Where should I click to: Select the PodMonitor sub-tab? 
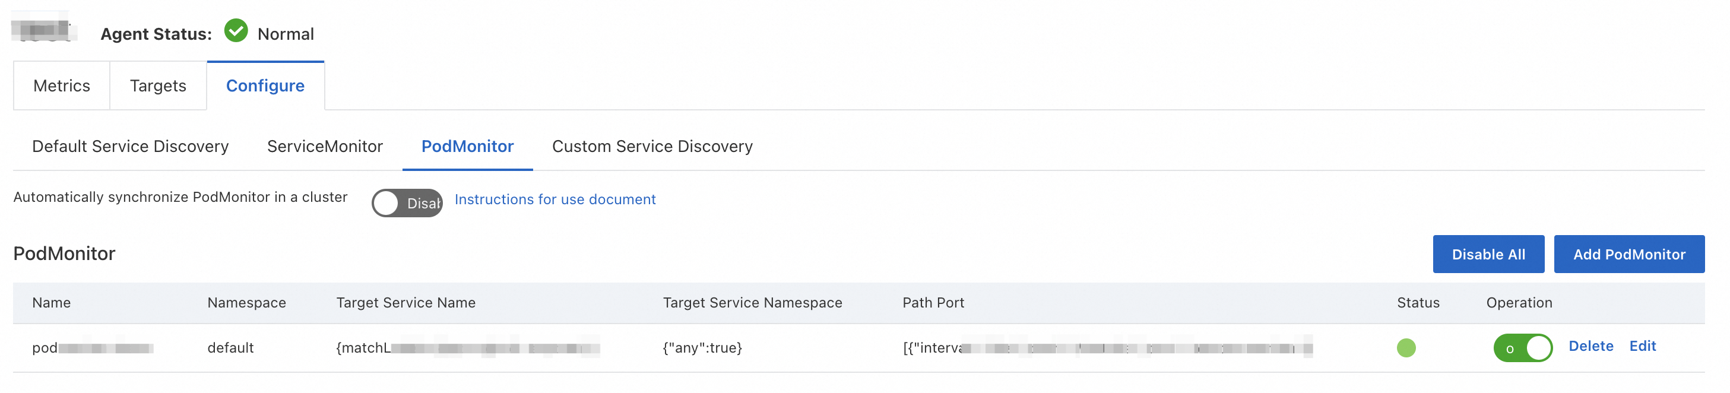click(467, 147)
